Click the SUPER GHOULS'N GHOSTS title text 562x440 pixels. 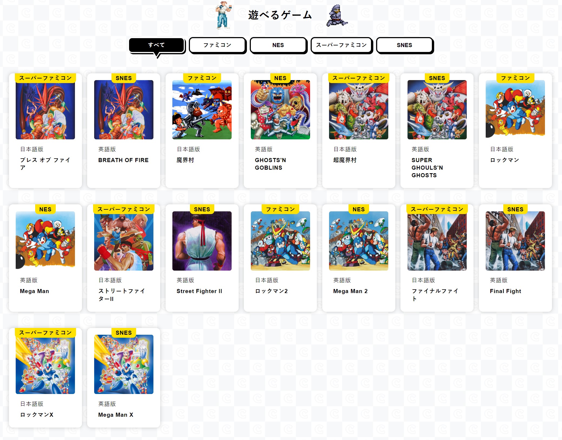coord(427,168)
